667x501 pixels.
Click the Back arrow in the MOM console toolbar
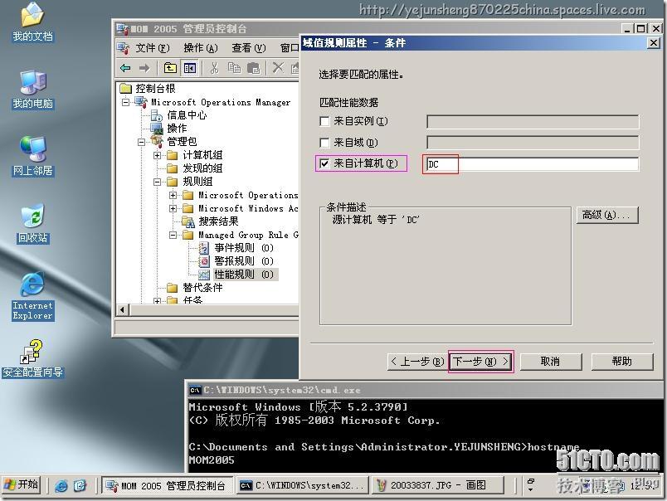(125, 68)
